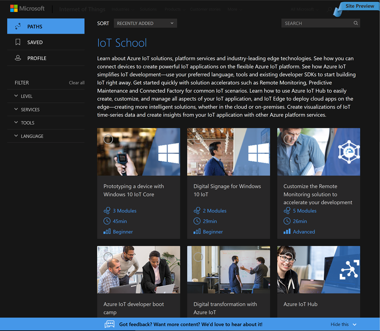Screen dimensions: 380x331
Task: Open the Azure IoT developer boot camp thumbnail
Action: [139, 270]
